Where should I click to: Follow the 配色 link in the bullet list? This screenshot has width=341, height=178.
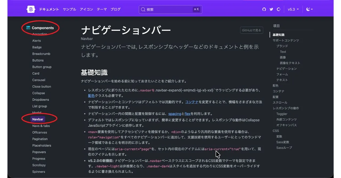(91, 95)
